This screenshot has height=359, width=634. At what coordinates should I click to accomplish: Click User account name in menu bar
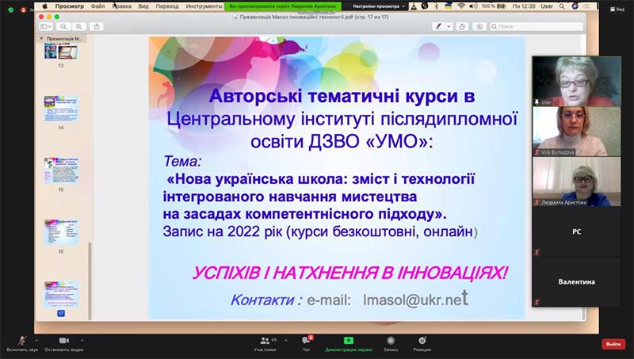coord(547,6)
